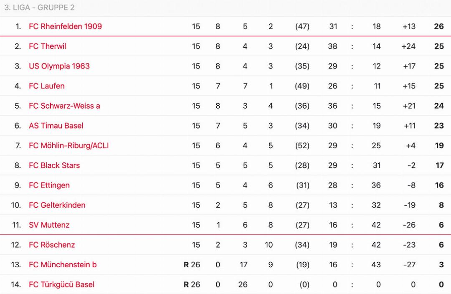Click the AS Timau Basel link

(56, 126)
